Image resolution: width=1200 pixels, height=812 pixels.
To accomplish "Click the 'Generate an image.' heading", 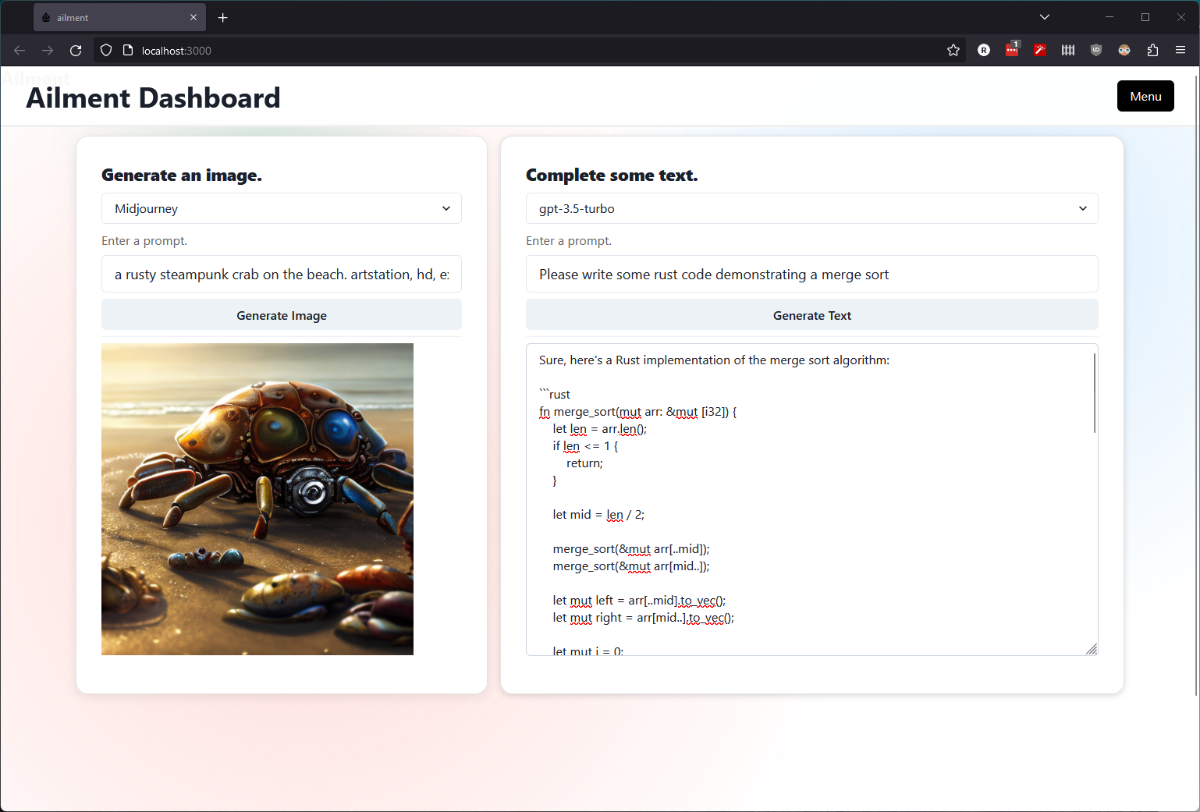I will (182, 175).
